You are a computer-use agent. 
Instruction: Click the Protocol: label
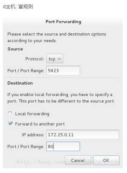click(x=35, y=59)
